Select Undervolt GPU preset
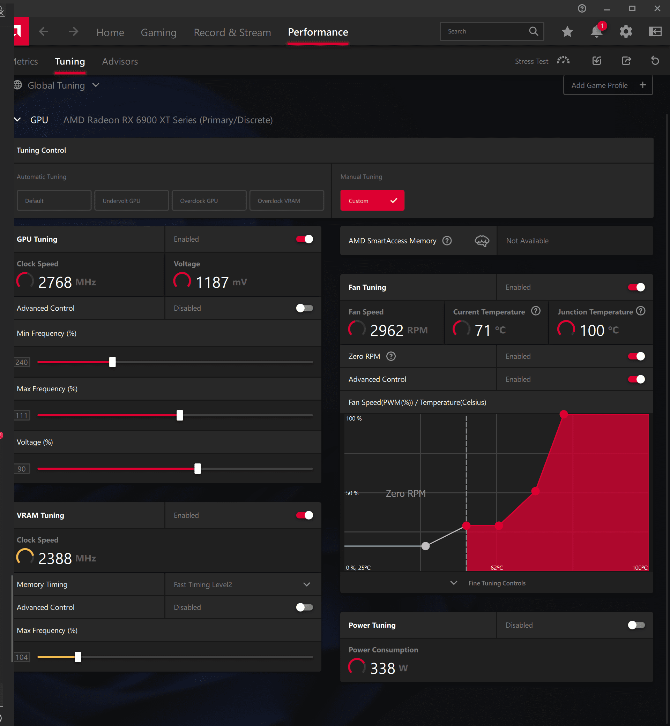The width and height of the screenshot is (670, 726). coord(132,201)
